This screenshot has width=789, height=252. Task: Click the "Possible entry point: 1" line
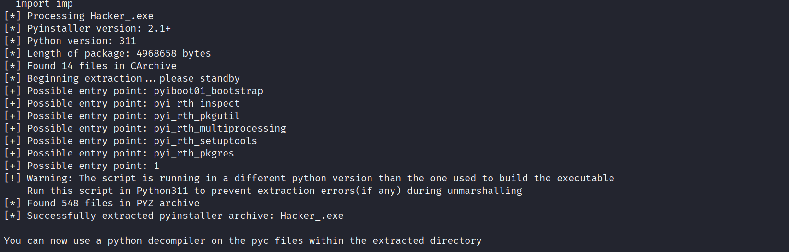[x=93, y=166]
